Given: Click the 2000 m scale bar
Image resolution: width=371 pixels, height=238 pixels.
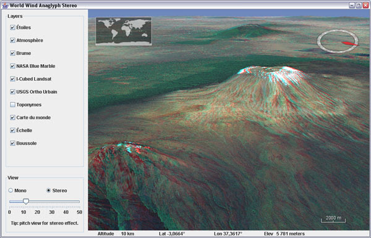Looking at the screenshot, I should [333, 219].
